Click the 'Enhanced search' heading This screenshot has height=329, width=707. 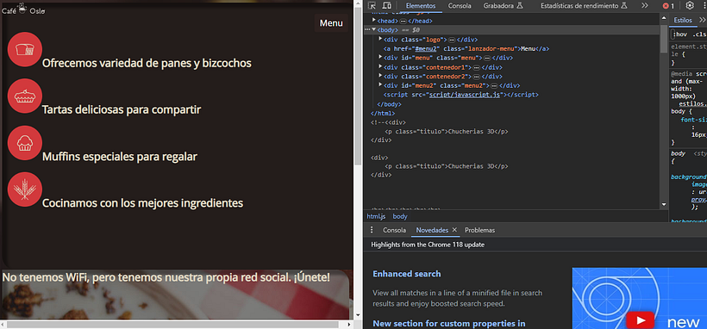[407, 274]
